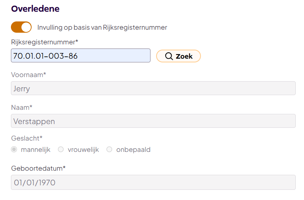Click the Naam* field label
Screen dimensions: 304x200
click(22, 107)
